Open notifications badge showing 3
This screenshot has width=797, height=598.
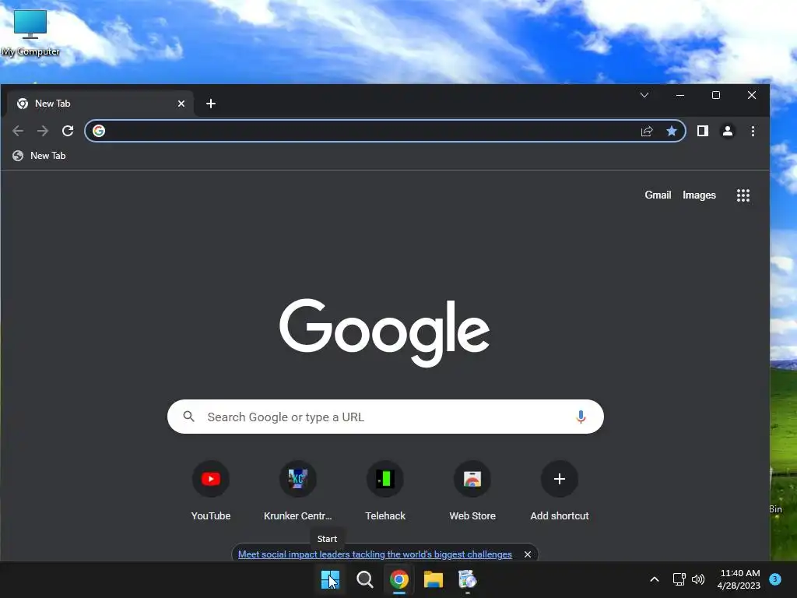(774, 579)
